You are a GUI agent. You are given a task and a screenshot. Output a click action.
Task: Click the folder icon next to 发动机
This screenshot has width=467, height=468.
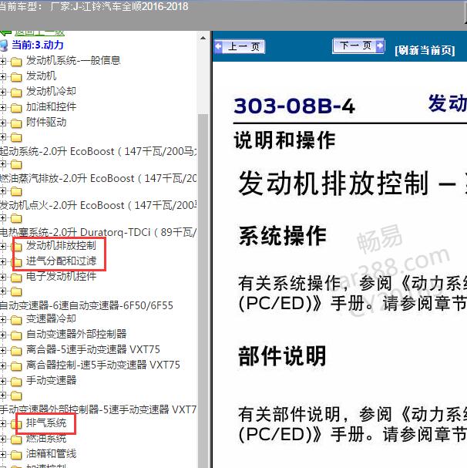click(x=16, y=77)
